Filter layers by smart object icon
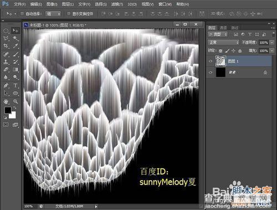 [264, 34]
